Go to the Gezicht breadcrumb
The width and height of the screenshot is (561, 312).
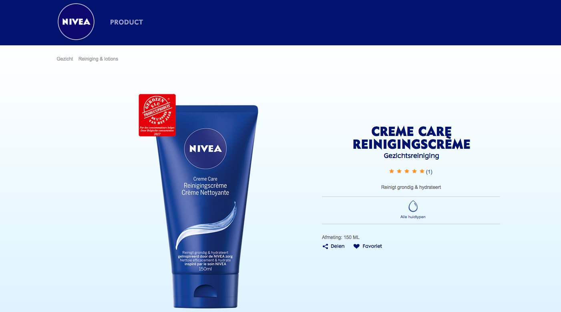click(x=65, y=59)
